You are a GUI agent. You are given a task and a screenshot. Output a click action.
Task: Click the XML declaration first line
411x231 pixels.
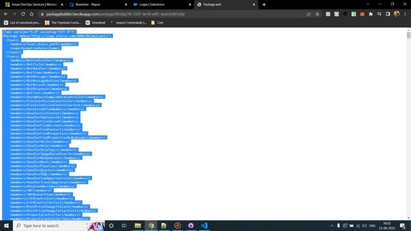(x=39, y=32)
